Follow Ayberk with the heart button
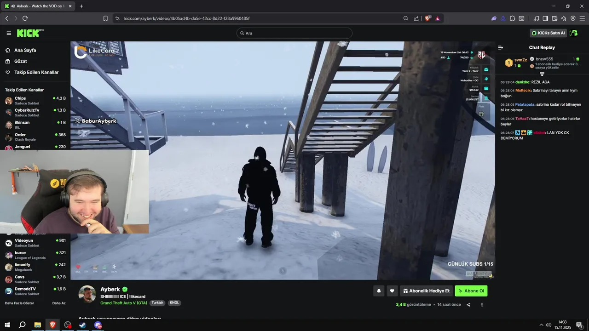 (x=392, y=291)
